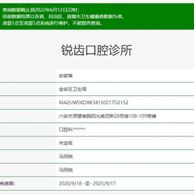
Task: Click the validity dates 2020/9/18 -至- 2025/9/17
Action: [x=87, y=183]
